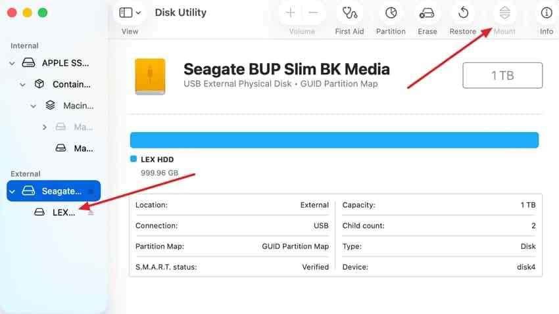Click the remove volume minus button
Screen dimensions: 559x314
click(x=313, y=13)
